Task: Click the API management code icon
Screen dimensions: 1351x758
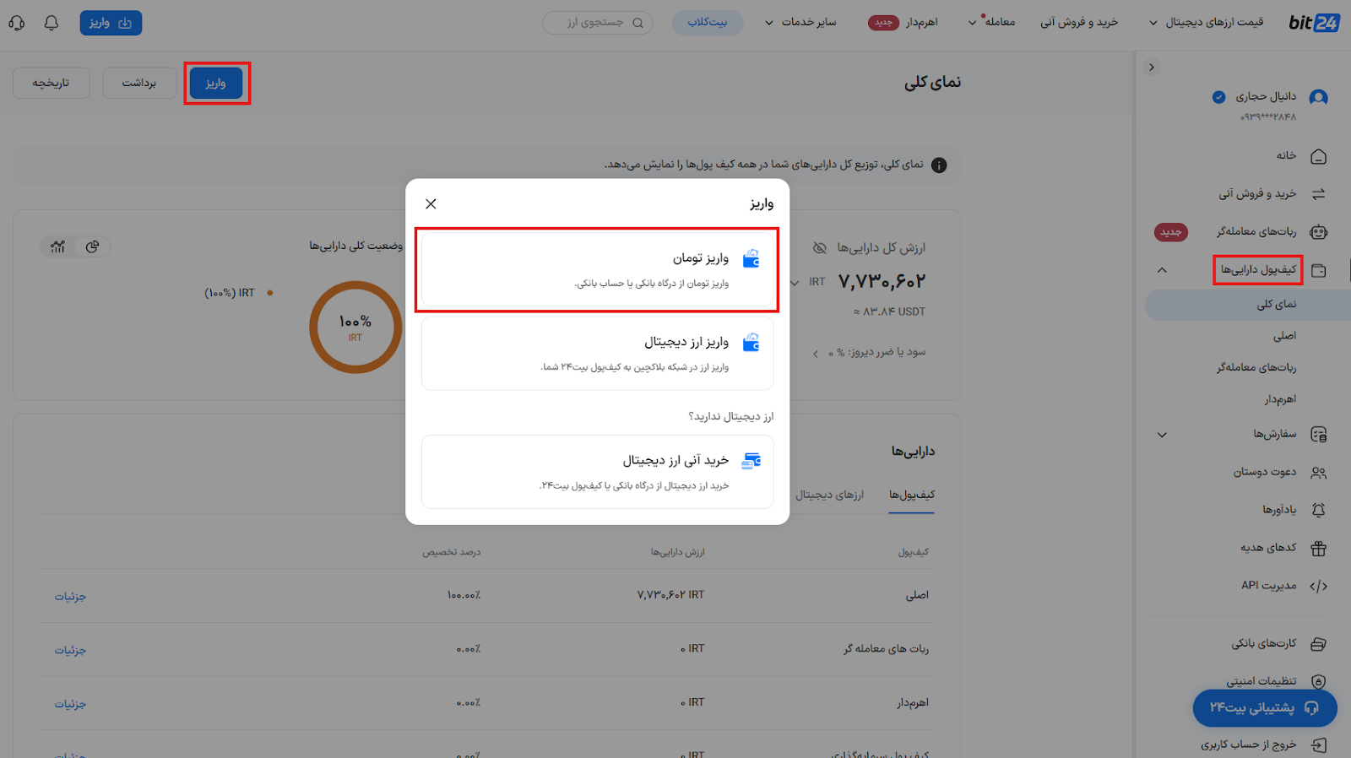Action: click(x=1318, y=586)
